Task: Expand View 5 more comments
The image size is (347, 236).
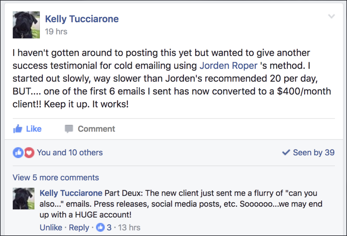Action: (56, 178)
